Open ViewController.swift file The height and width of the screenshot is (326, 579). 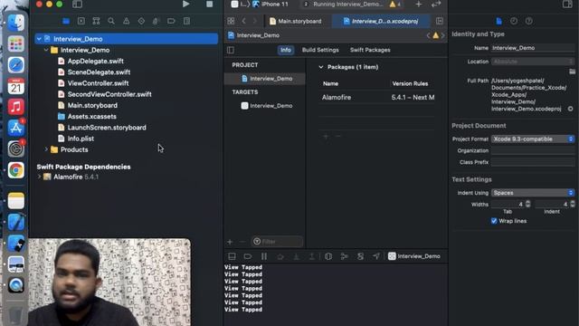click(x=98, y=83)
